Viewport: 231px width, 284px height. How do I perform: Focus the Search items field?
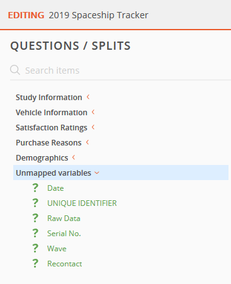[x=126, y=71]
